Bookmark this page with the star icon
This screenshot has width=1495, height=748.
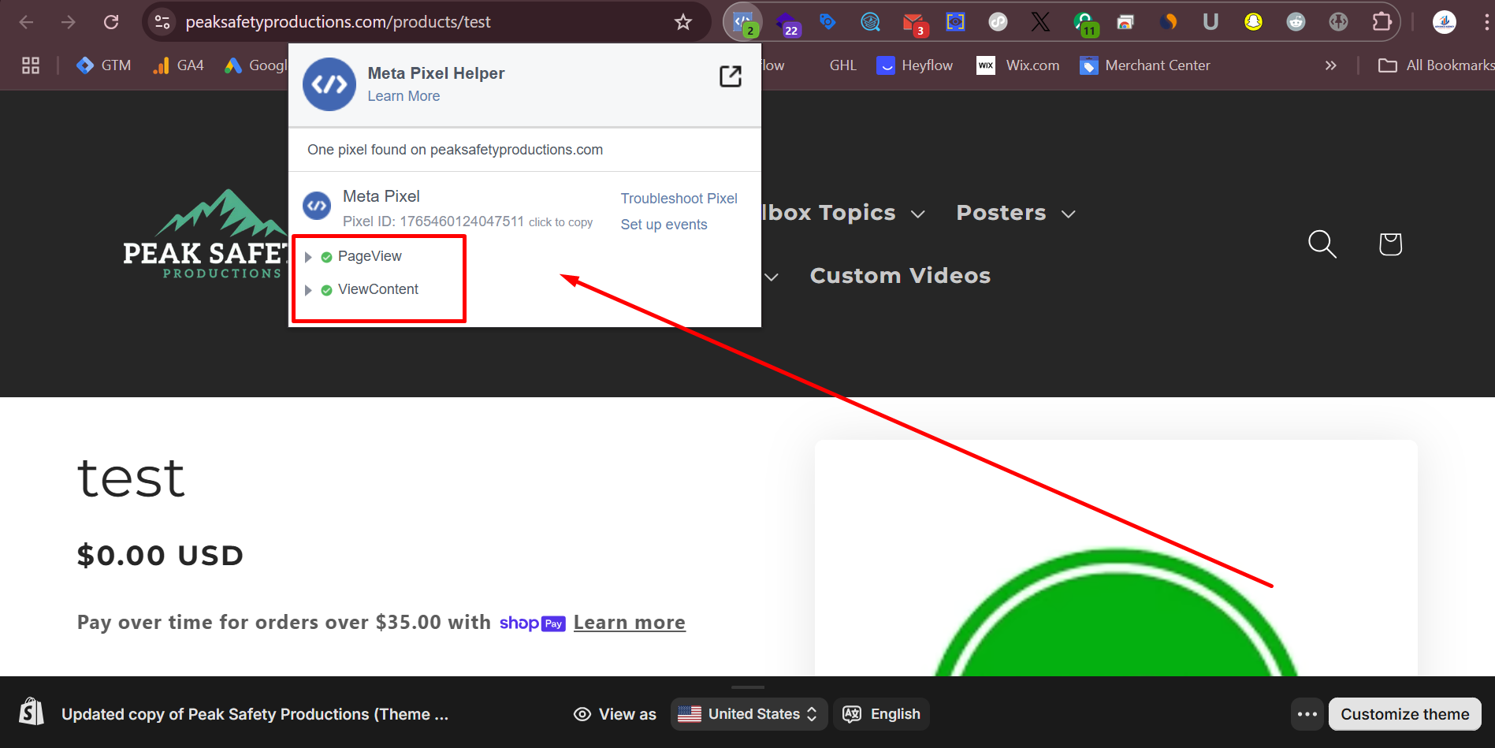(682, 22)
